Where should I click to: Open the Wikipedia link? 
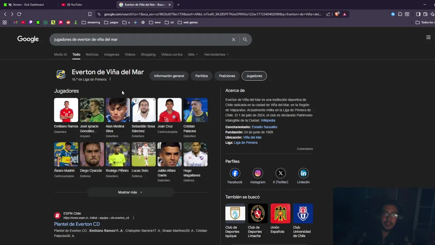[x=268, y=120]
